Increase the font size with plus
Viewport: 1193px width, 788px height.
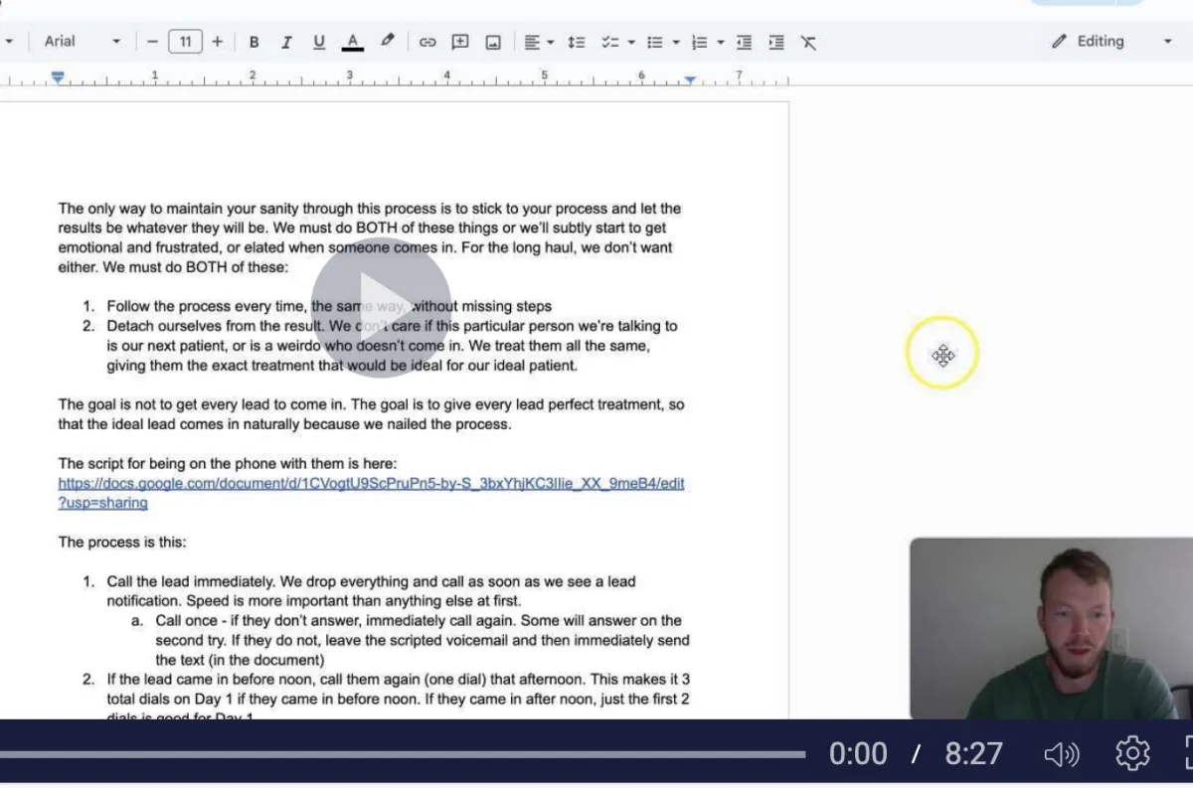[218, 42]
